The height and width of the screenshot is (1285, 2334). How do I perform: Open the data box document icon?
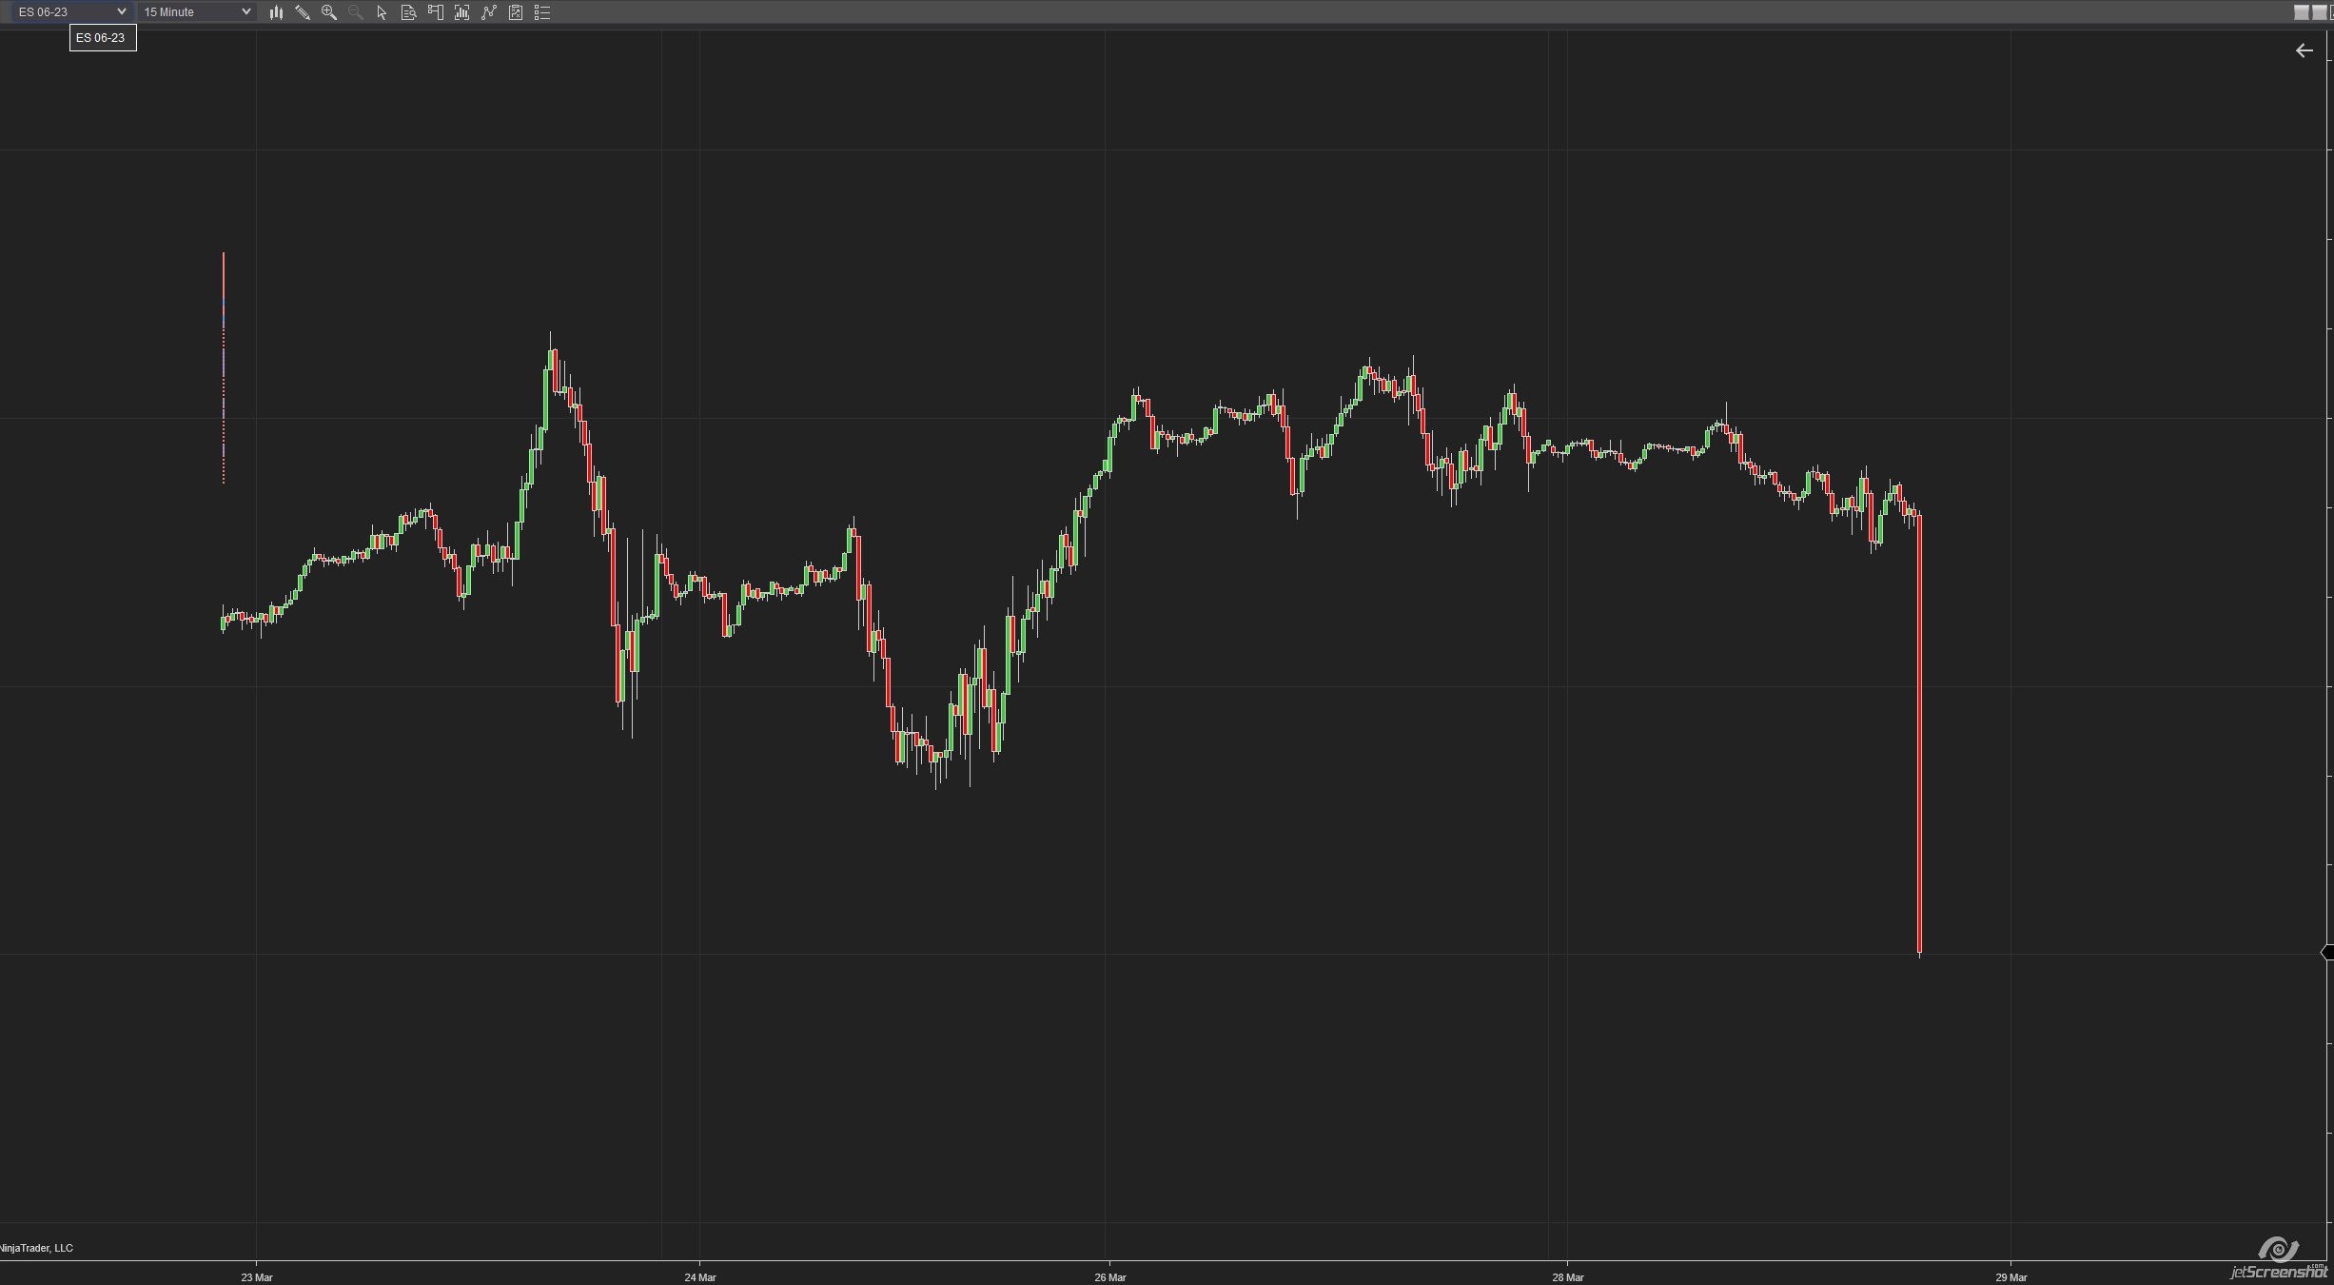point(408,12)
